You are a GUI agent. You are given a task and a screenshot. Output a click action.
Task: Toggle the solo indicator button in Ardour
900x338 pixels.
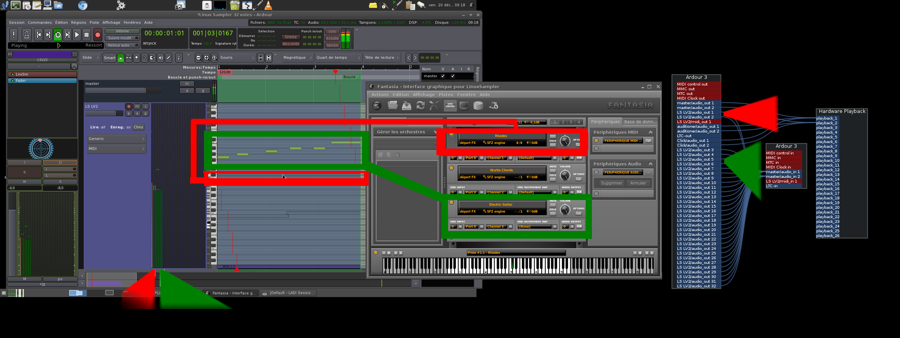coord(332,31)
